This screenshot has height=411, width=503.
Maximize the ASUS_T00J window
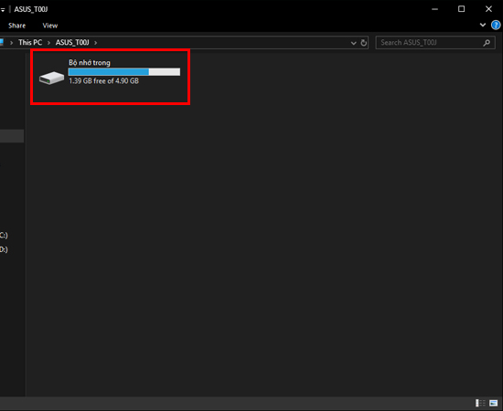tap(461, 9)
